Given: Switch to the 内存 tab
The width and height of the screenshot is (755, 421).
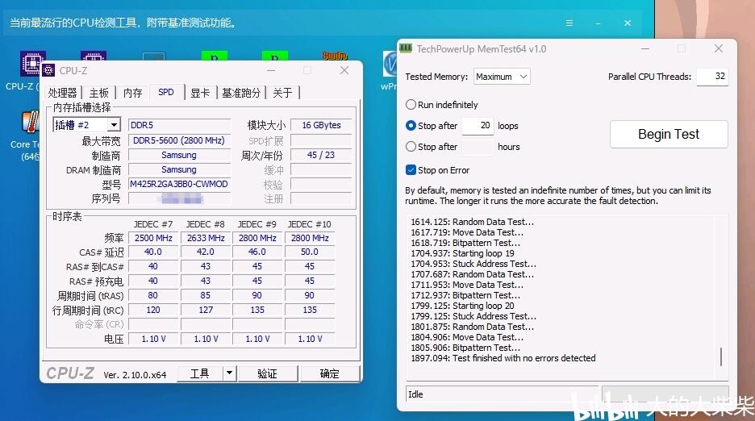Looking at the screenshot, I should [133, 93].
